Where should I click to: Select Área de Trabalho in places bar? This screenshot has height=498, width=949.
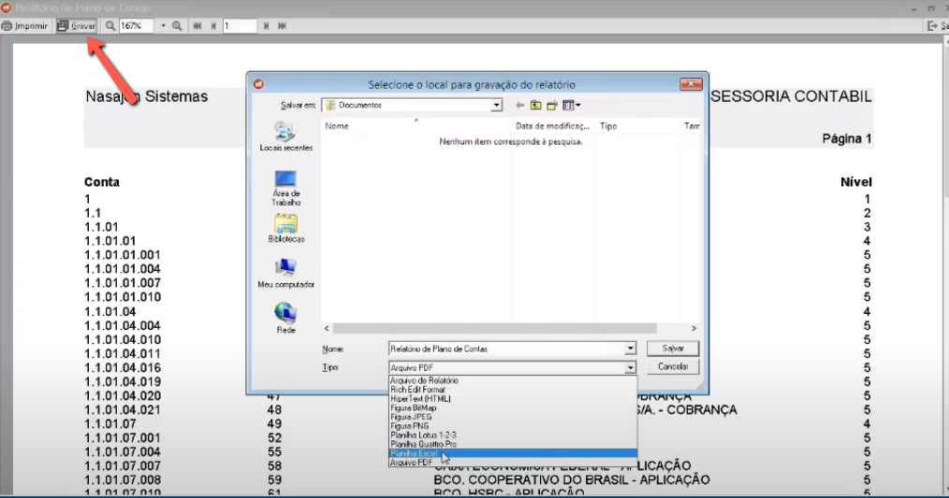click(x=285, y=188)
